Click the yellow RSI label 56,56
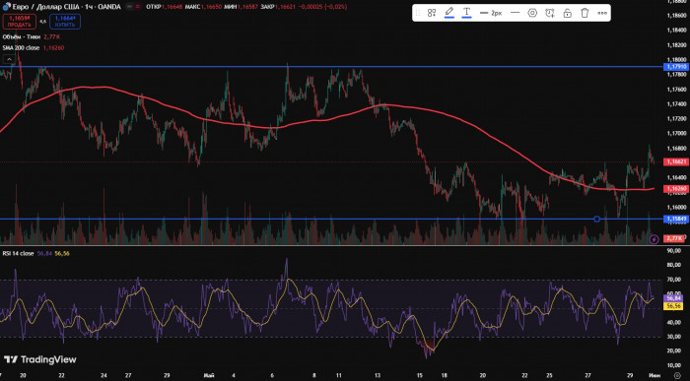The height and width of the screenshot is (381, 690). (x=673, y=306)
